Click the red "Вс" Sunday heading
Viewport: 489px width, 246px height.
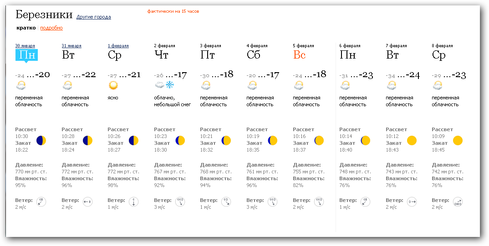tap(299, 55)
